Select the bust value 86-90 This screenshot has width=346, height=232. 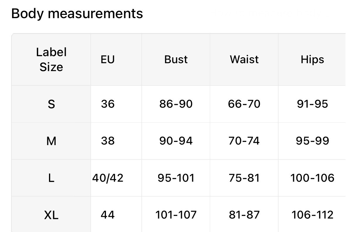pos(176,104)
